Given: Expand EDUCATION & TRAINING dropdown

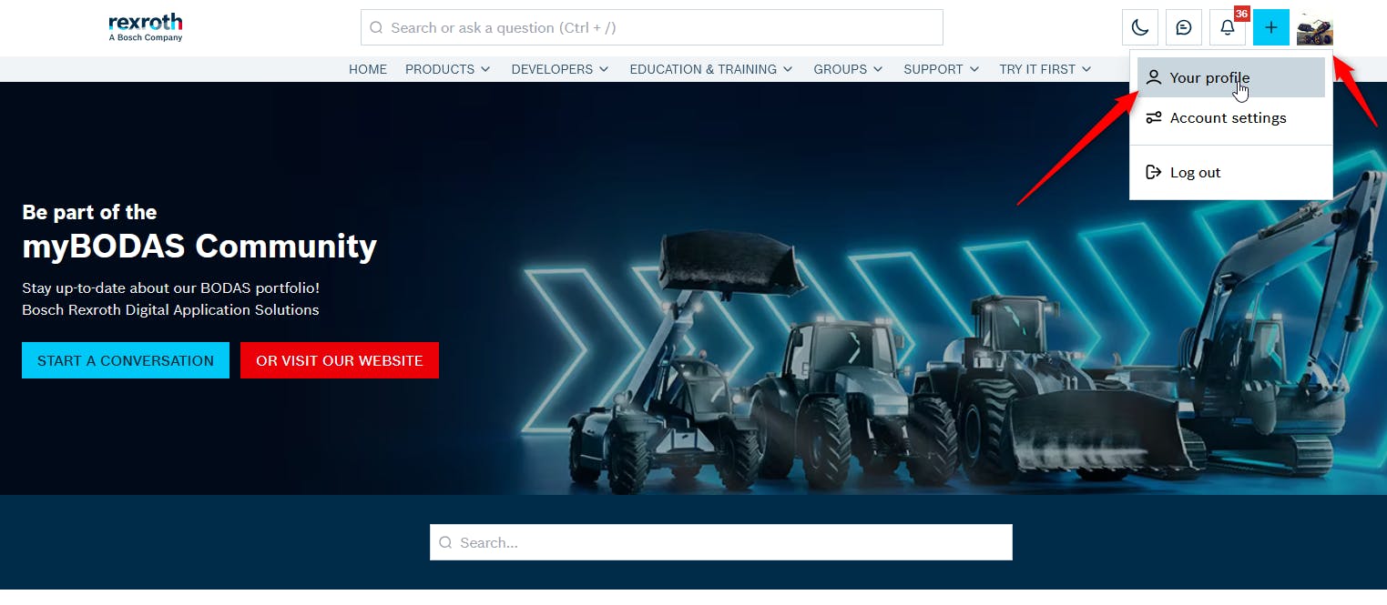Looking at the screenshot, I should click(711, 69).
